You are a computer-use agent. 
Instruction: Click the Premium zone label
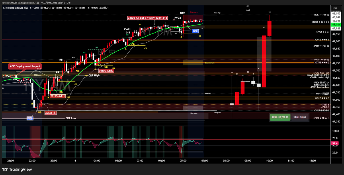click(x=194, y=12)
